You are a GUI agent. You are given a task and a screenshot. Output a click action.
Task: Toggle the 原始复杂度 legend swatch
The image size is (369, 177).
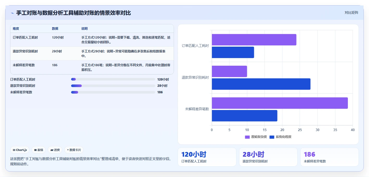pos(247,137)
